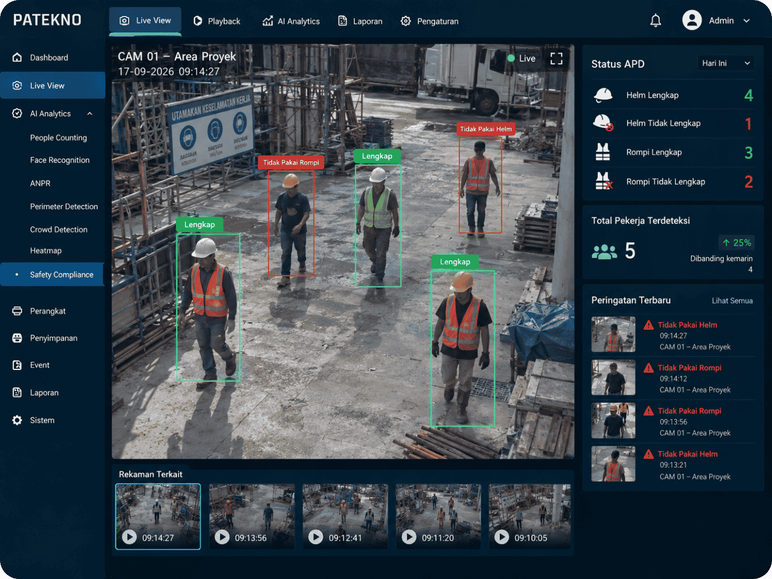Click the Sistem gear icon
The width and height of the screenshot is (772, 579).
pos(17,420)
